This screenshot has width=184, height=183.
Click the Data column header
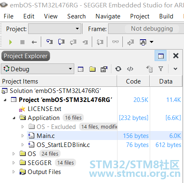point(166,81)
